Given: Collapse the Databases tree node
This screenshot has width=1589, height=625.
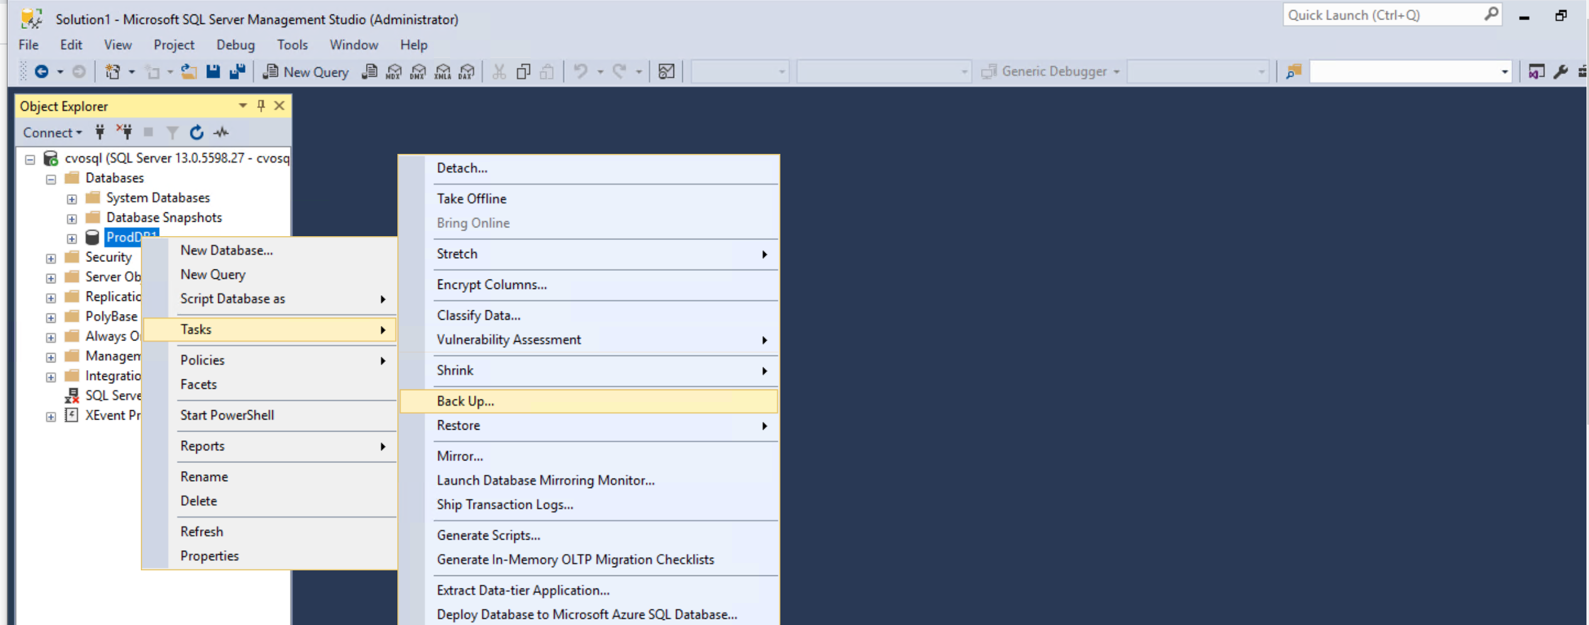Looking at the screenshot, I should 51,179.
